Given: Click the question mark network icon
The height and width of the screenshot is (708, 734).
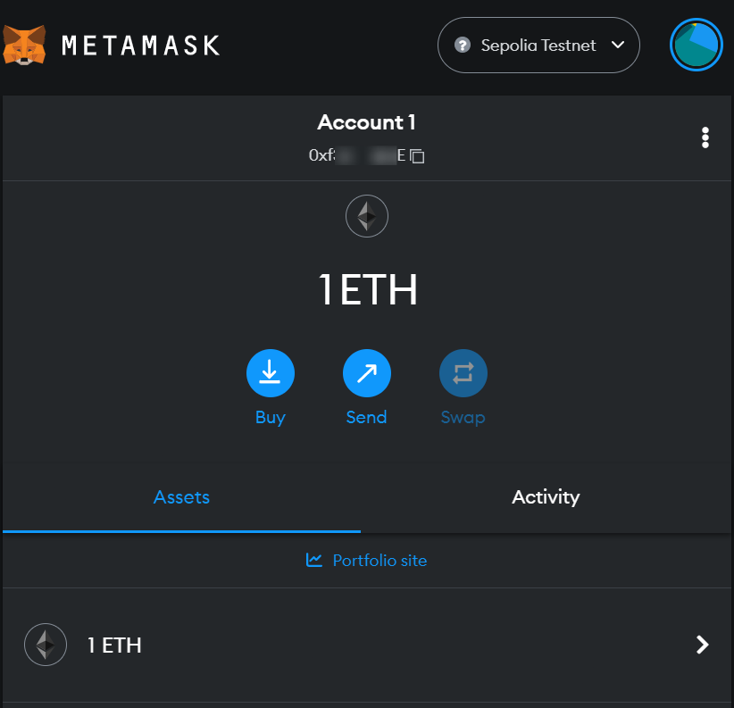Looking at the screenshot, I should pyautogui.click(x=463, y=45).
